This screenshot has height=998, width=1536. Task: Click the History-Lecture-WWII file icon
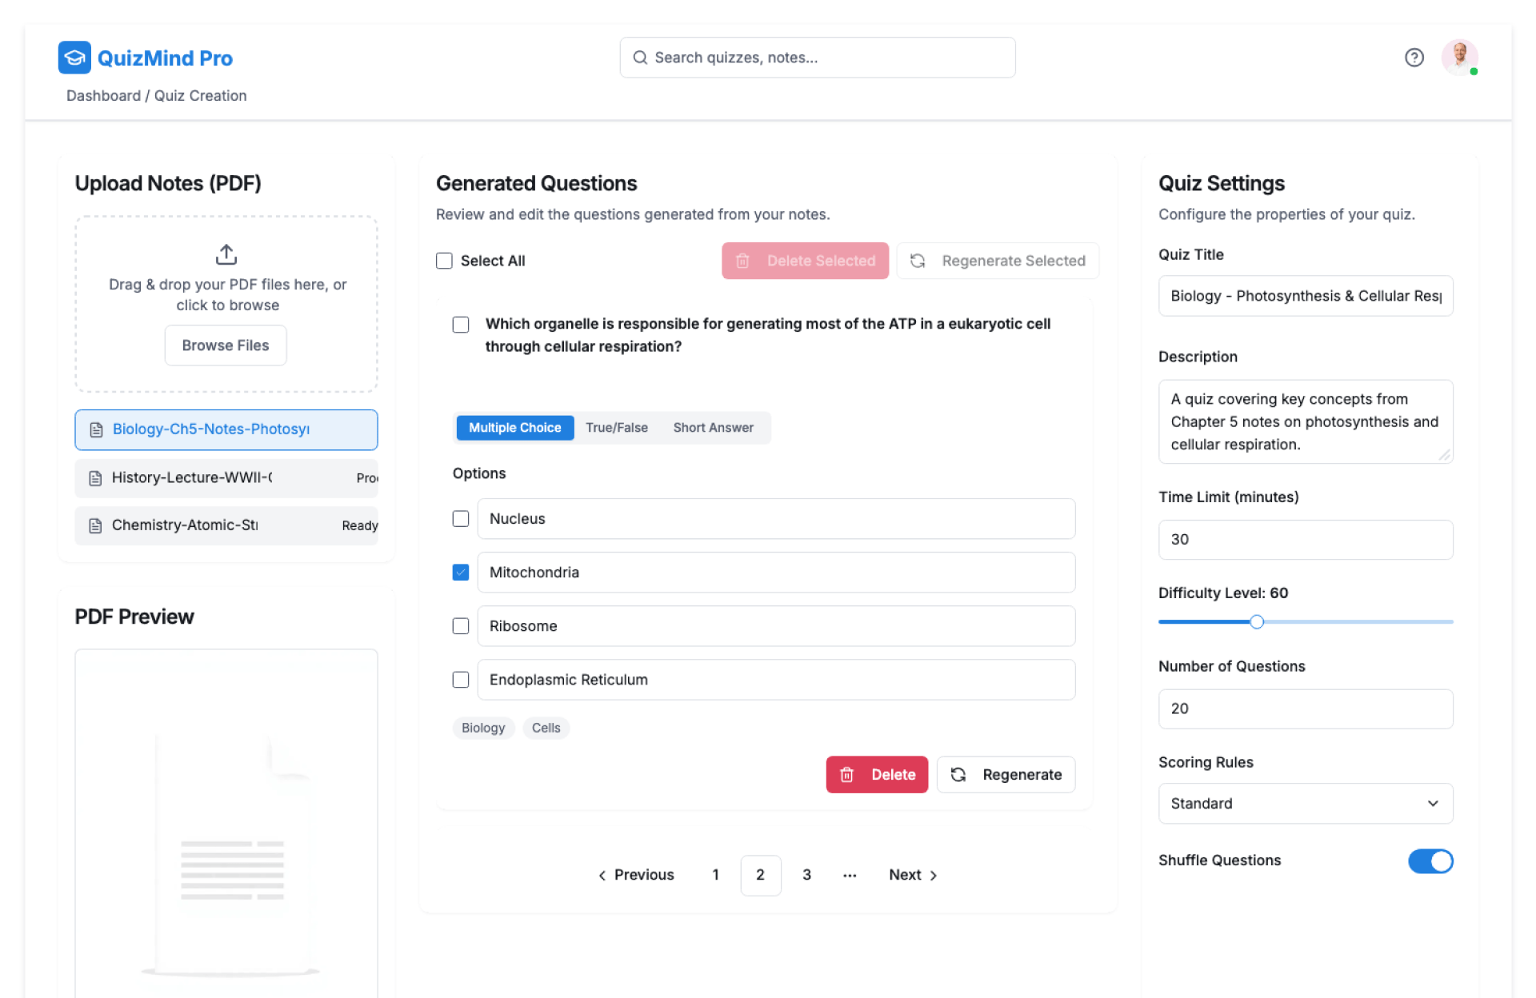pyautogui.click(x=95, y=478)
